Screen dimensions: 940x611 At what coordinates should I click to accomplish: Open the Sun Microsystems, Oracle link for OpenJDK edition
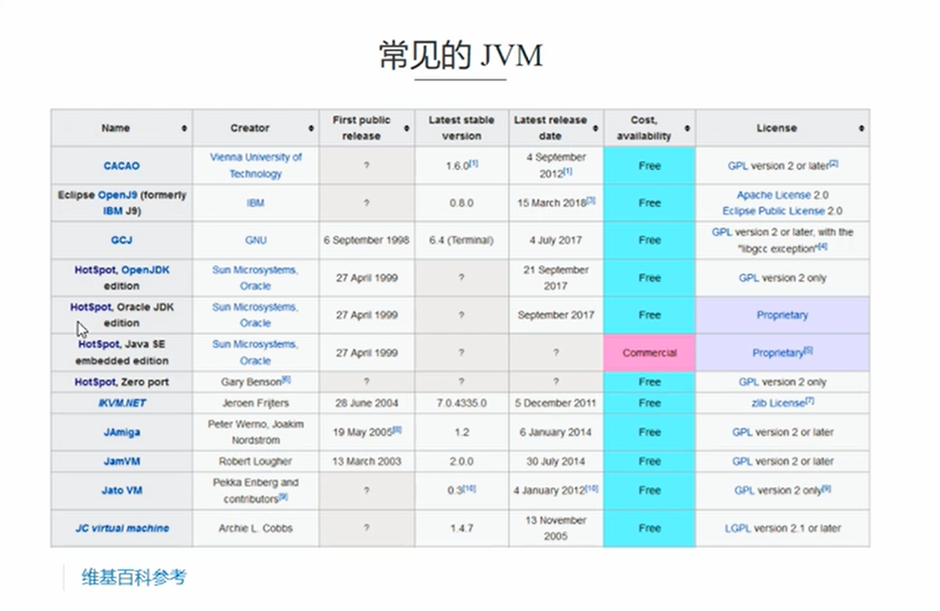point(255,278)
